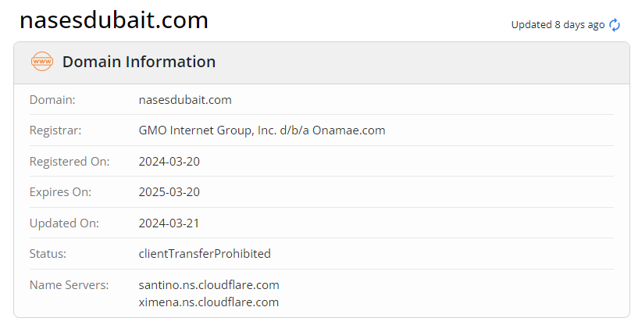Click the registered date 2024-03-20

[169, 162]
